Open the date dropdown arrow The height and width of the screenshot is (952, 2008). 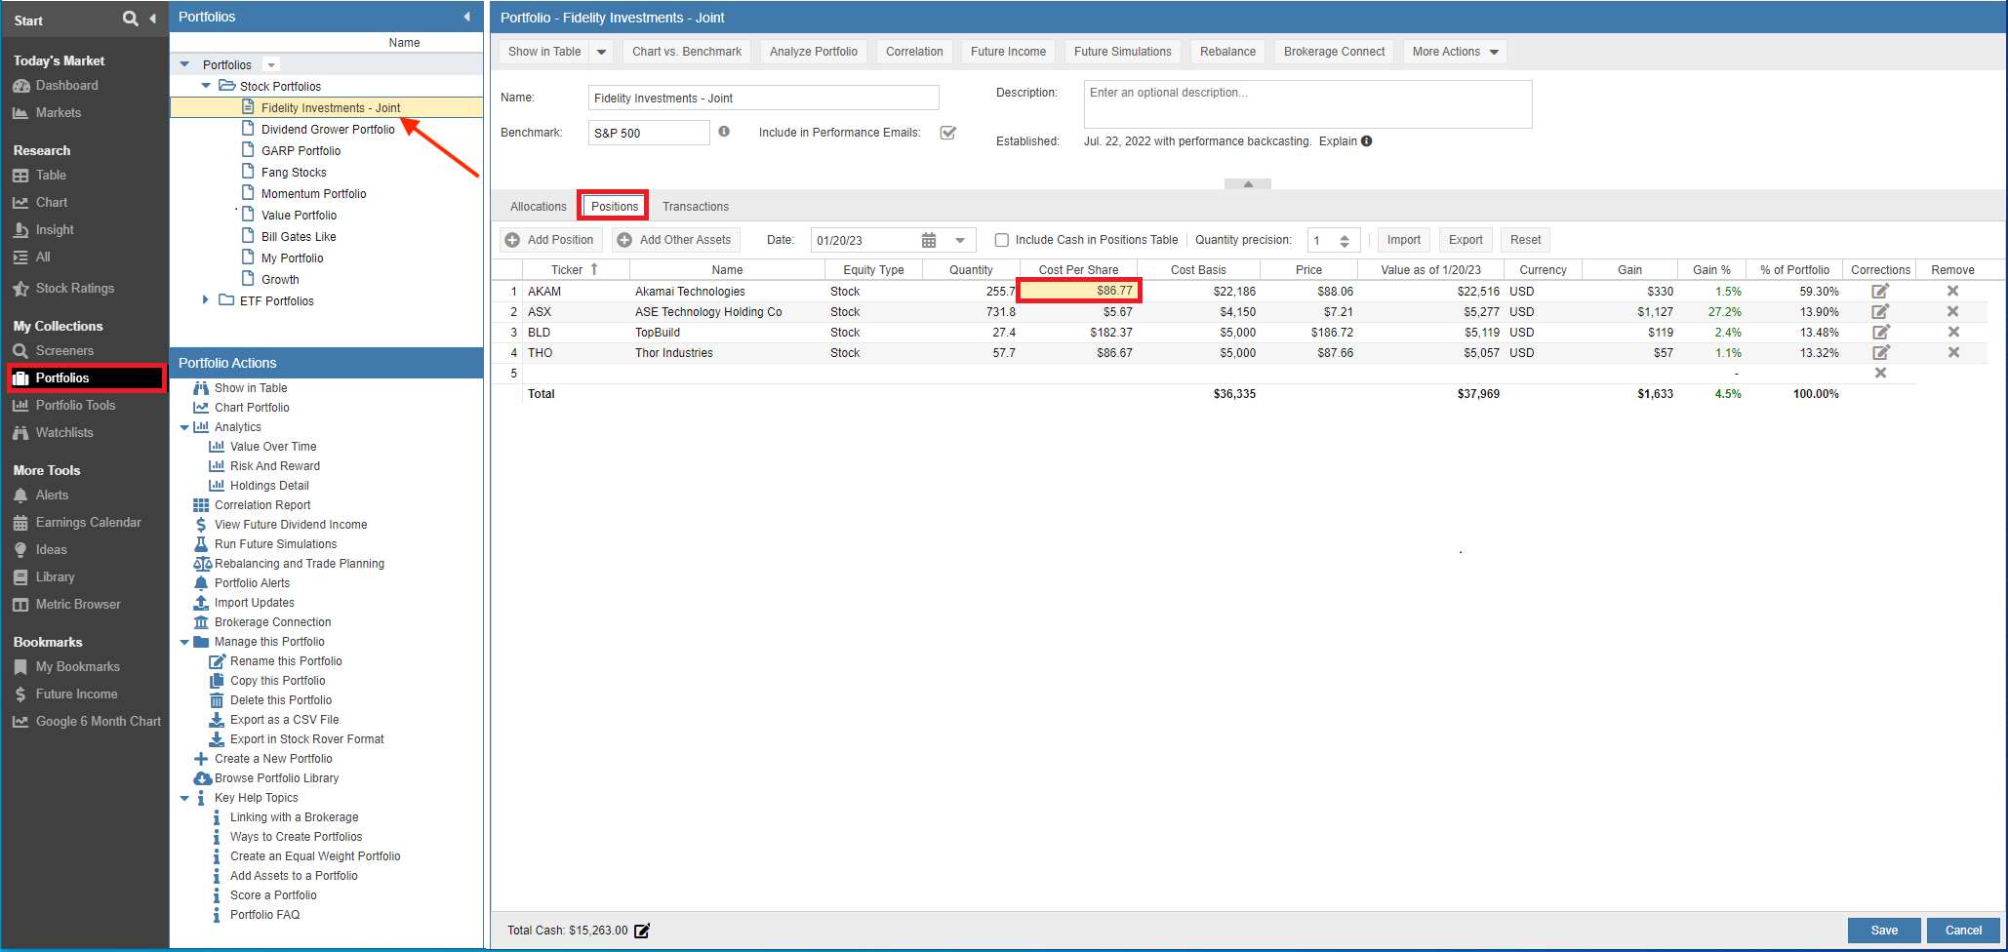coord(960,240)
